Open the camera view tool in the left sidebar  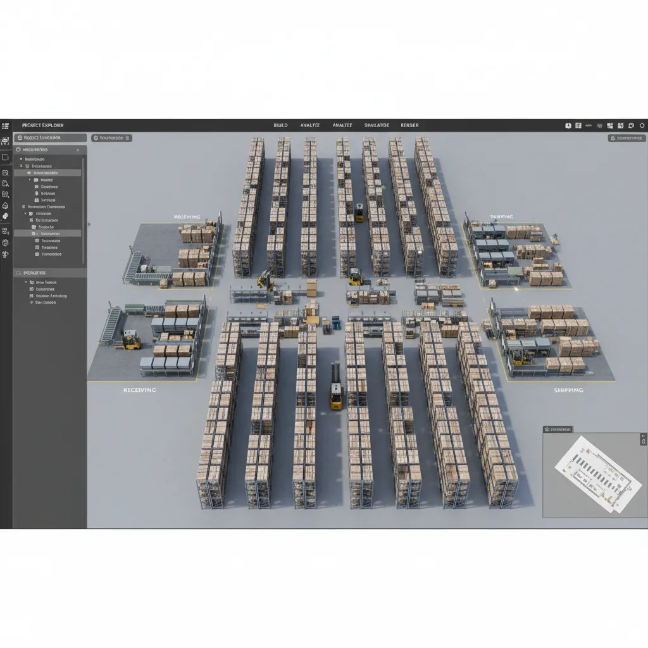(5, 141)
